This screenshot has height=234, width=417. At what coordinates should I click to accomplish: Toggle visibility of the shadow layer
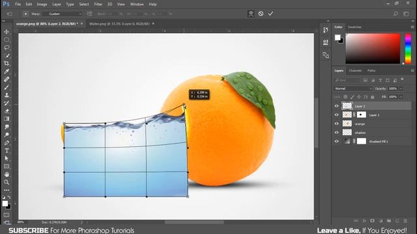coord(336,133)
